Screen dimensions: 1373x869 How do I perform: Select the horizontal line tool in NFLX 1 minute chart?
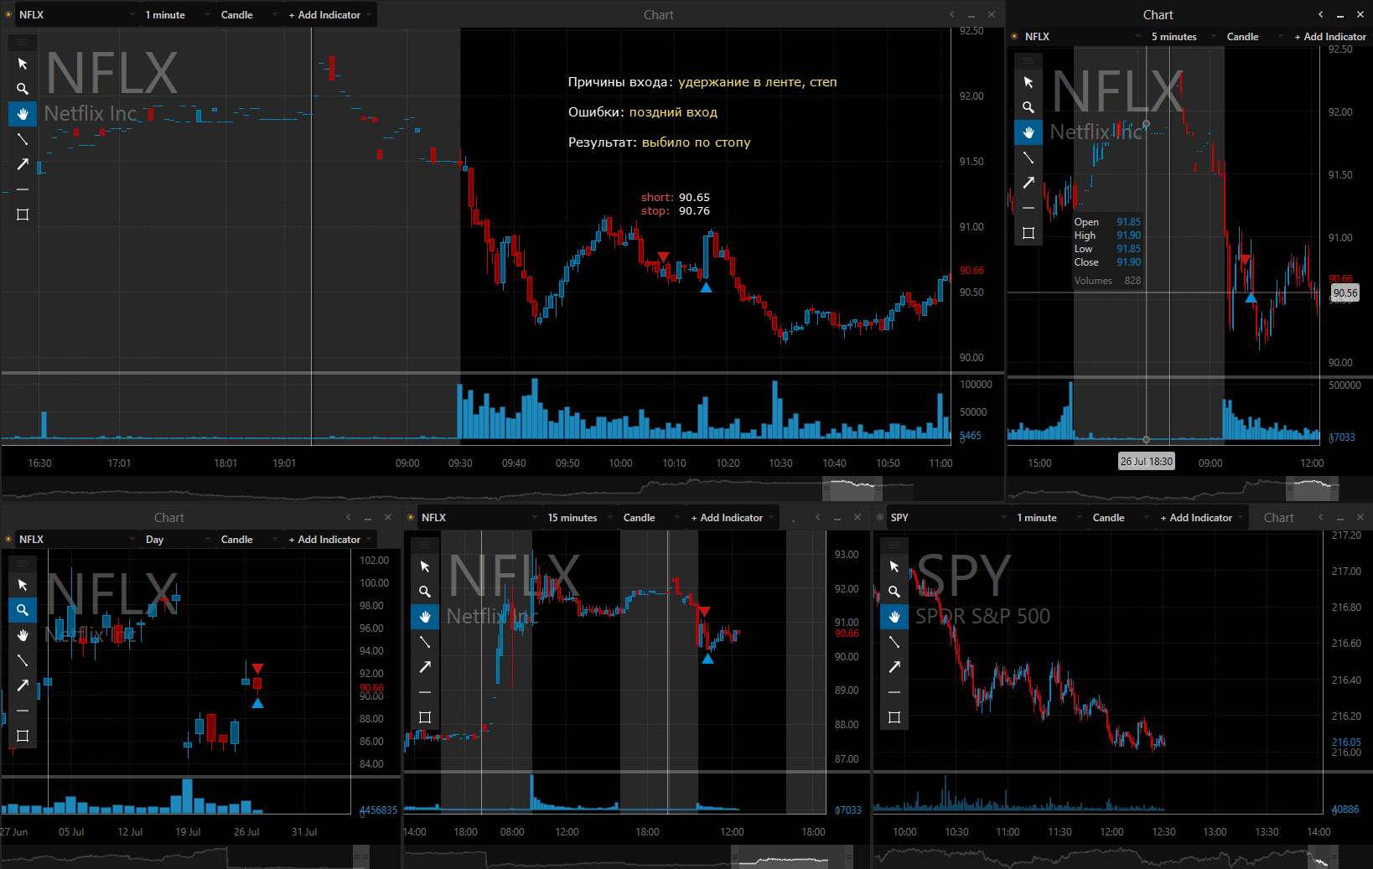click(23, 189)
